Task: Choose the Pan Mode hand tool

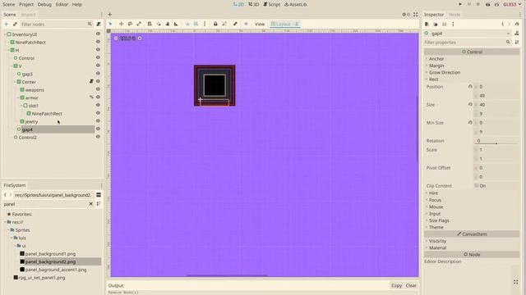Action: point(168,24)
